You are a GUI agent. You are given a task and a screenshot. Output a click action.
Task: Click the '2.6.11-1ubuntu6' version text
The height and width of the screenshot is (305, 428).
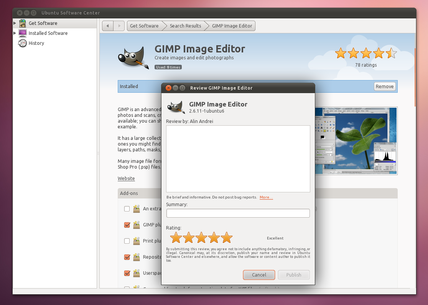(x=207, y=111)
